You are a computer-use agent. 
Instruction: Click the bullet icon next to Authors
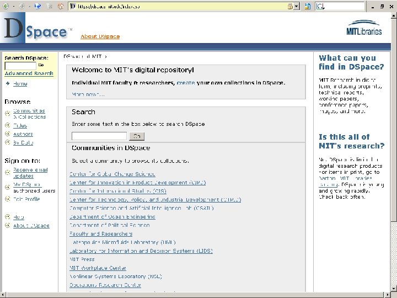[x=8, y=134]
